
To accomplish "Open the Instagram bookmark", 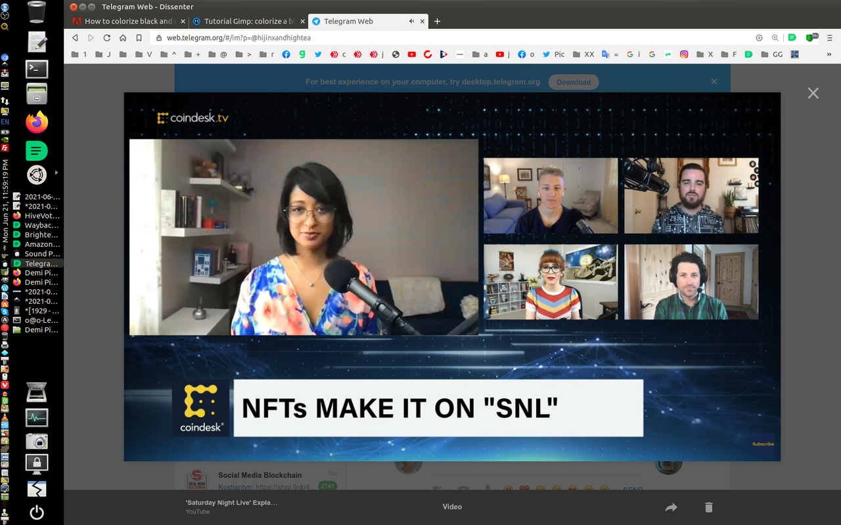I will pyautogui.click(x=684, y=54).
